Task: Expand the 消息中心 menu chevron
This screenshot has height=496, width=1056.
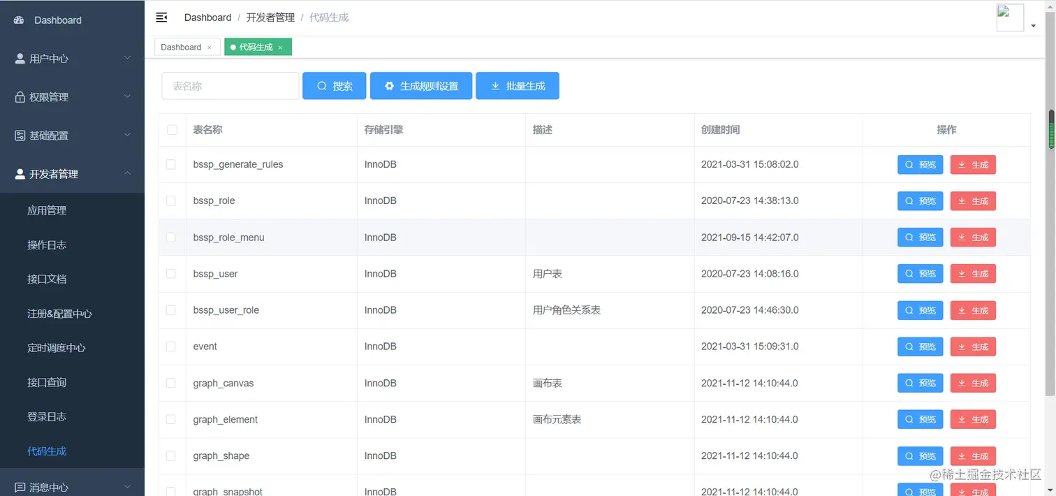Action: (x=127, y=486)
